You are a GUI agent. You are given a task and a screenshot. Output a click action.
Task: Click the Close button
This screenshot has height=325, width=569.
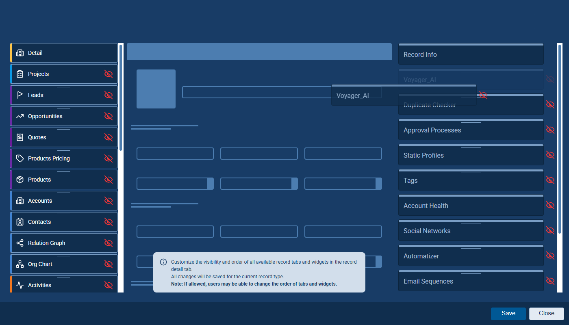tap(546, 313)
